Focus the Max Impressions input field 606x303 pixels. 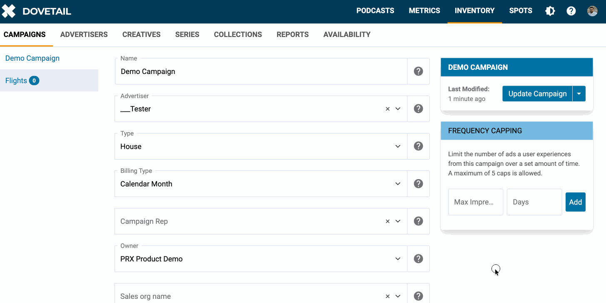click(475, 202)
